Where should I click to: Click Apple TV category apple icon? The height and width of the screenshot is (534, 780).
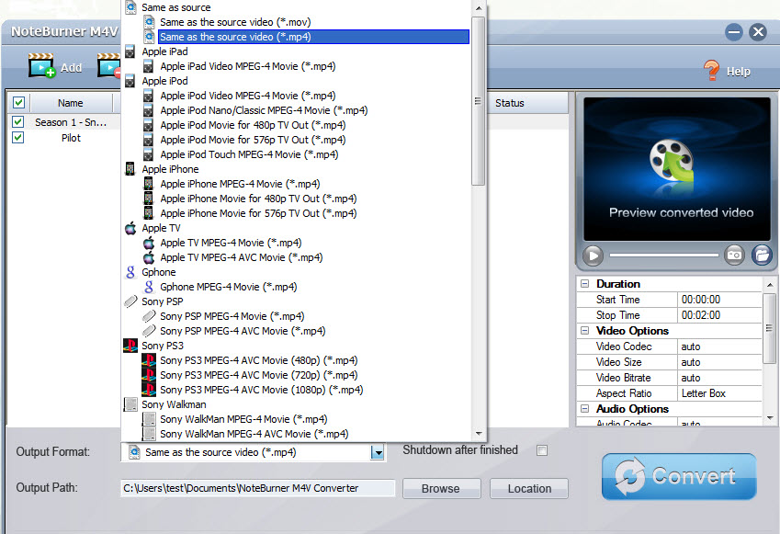tap(130, 228)
